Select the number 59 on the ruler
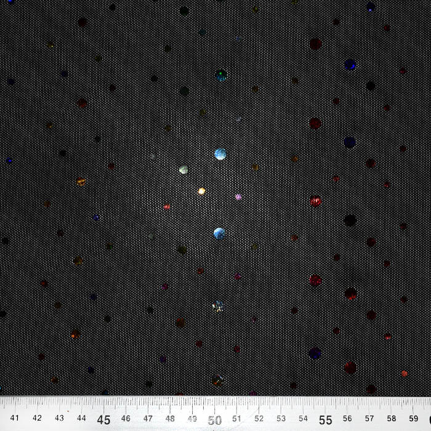The image size is (431, 431). (414, 418)
